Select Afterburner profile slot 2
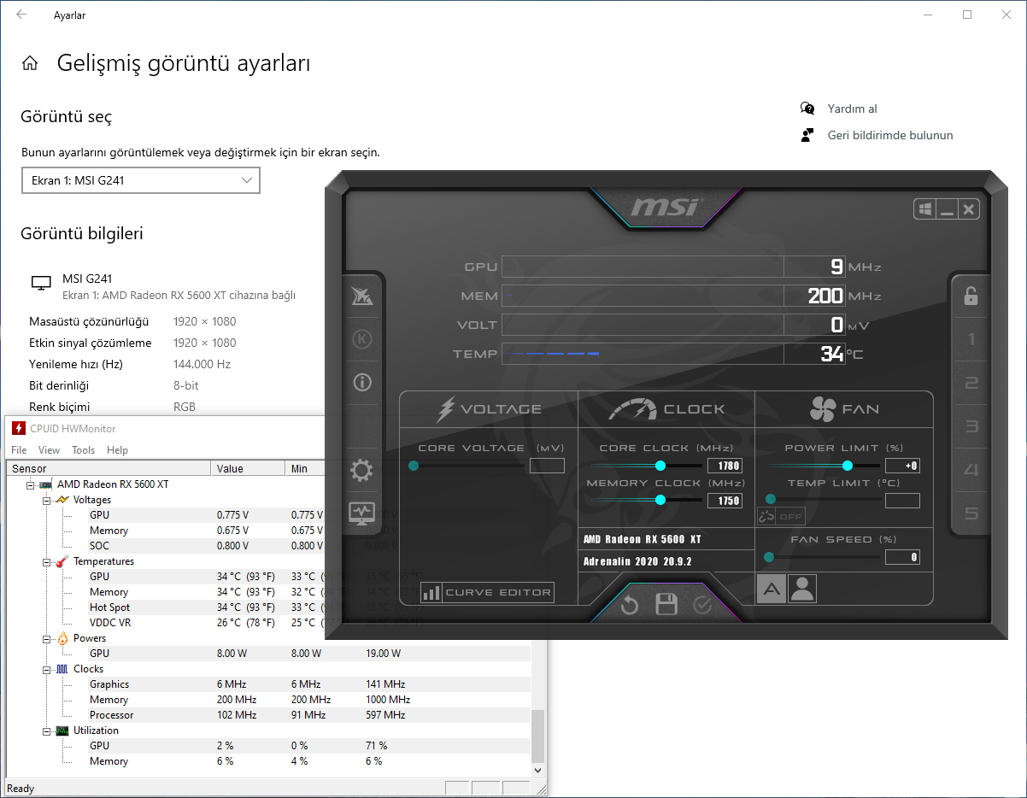This screenshot has width=1027, height=798. pos(971,383)
